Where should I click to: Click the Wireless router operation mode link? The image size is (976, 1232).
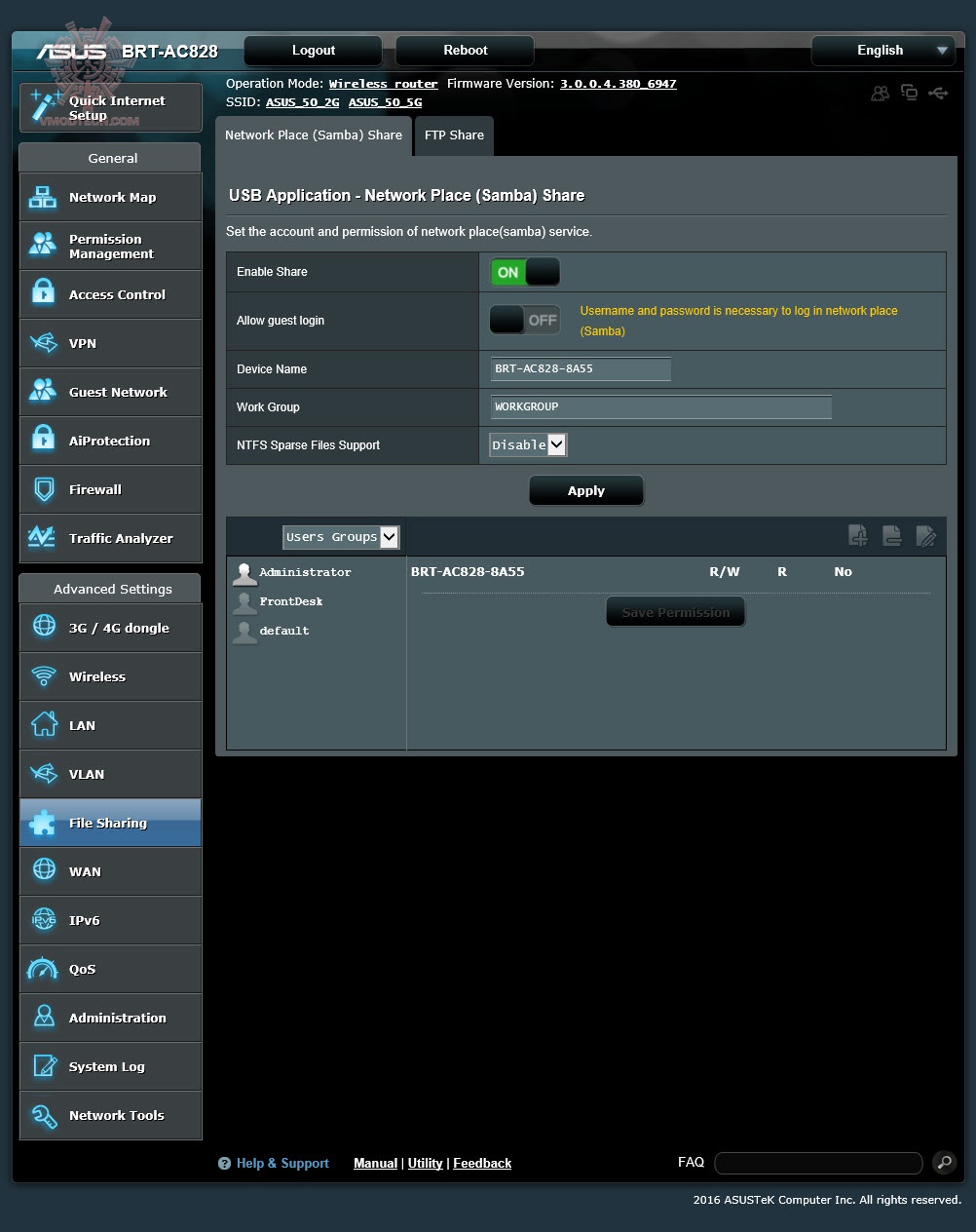click(383, 84)
